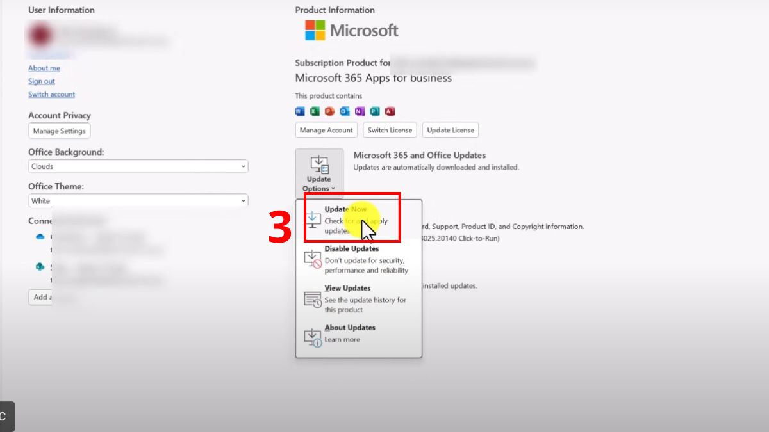769x432 pixels.
Task: Select the OneNote icon
Action: [x=359, y=111]
